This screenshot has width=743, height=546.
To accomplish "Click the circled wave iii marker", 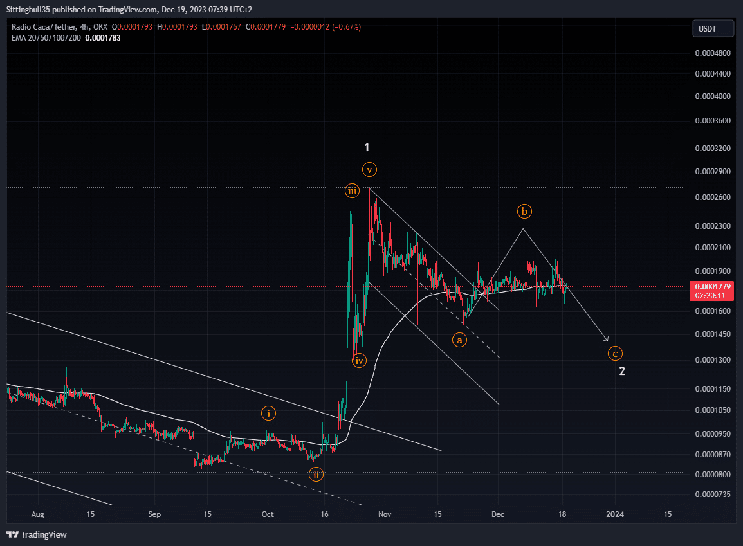I will pos(352,190).
